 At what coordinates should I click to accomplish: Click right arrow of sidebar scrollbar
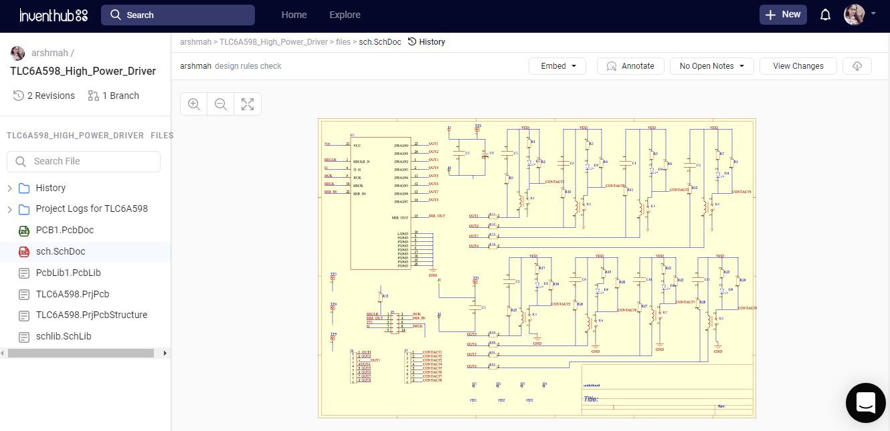[x=167, y=353]
